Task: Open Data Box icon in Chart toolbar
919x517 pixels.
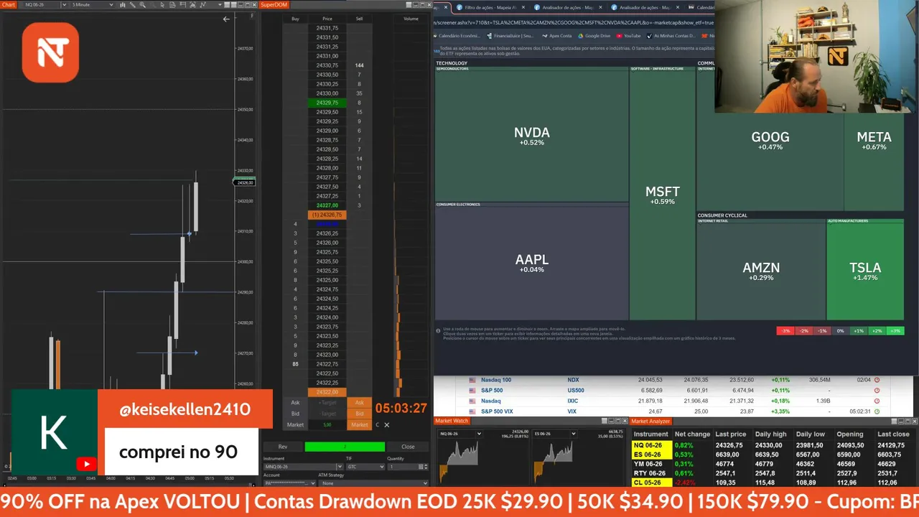Action: click(172, 5)
